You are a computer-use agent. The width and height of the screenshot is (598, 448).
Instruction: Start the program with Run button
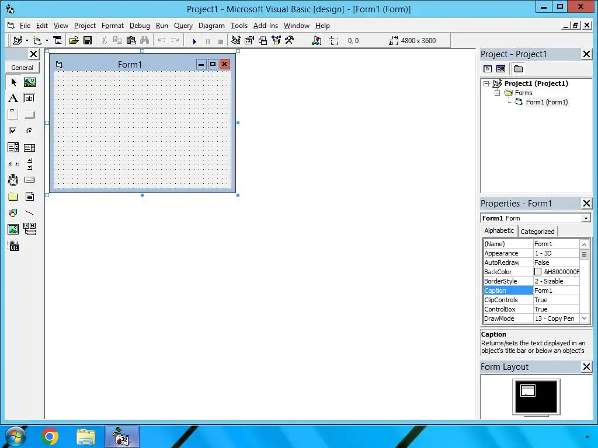coord(194,41)
